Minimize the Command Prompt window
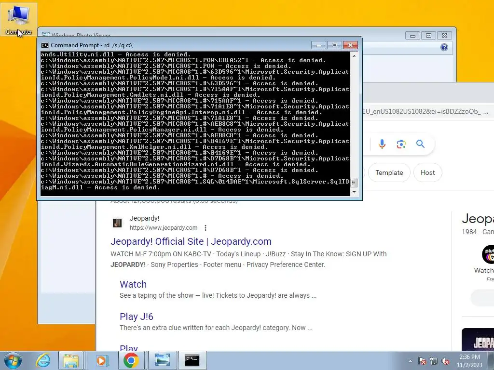Image resolution: width=494 pixels, height=370 pixels. coord(318,45)
